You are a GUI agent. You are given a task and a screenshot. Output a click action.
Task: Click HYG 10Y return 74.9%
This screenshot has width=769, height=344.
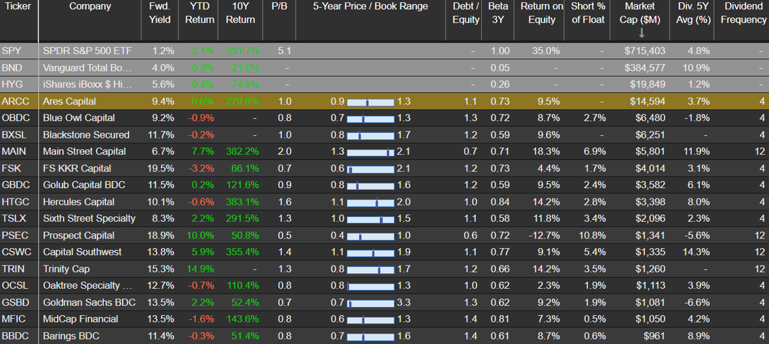pyautogui.click(x=245, y=85)
